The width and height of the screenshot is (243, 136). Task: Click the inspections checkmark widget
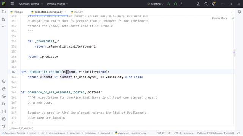click(x=233, y=18)
